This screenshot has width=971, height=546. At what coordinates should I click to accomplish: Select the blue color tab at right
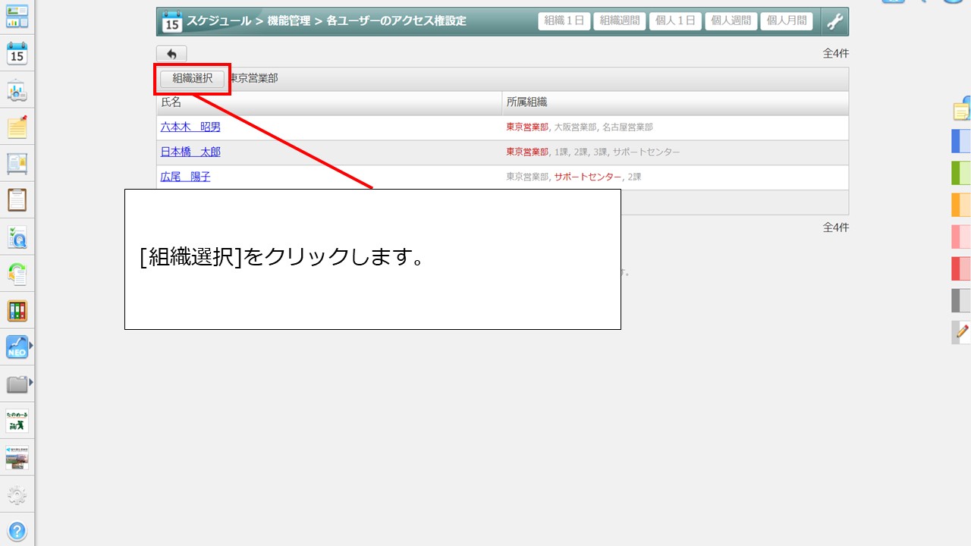[x=961, y=141]
